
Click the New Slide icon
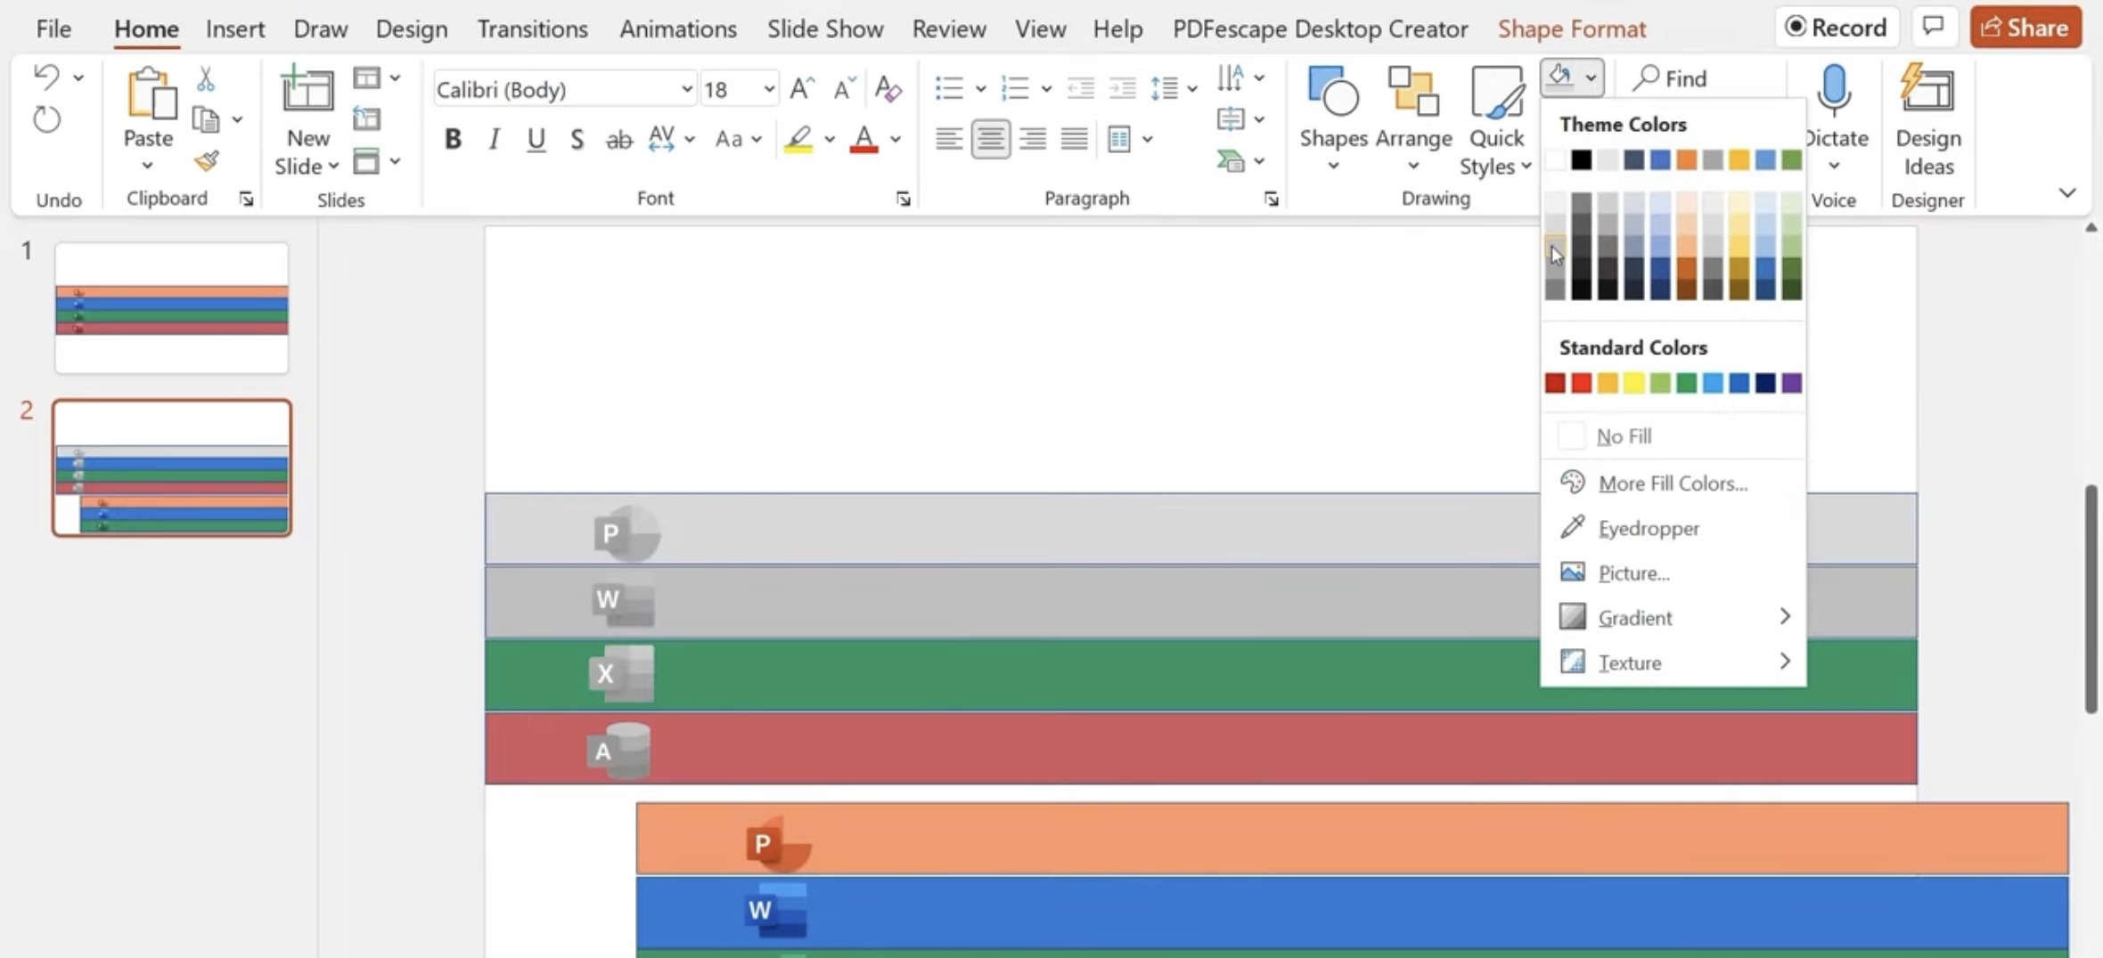tap(307, 91)
